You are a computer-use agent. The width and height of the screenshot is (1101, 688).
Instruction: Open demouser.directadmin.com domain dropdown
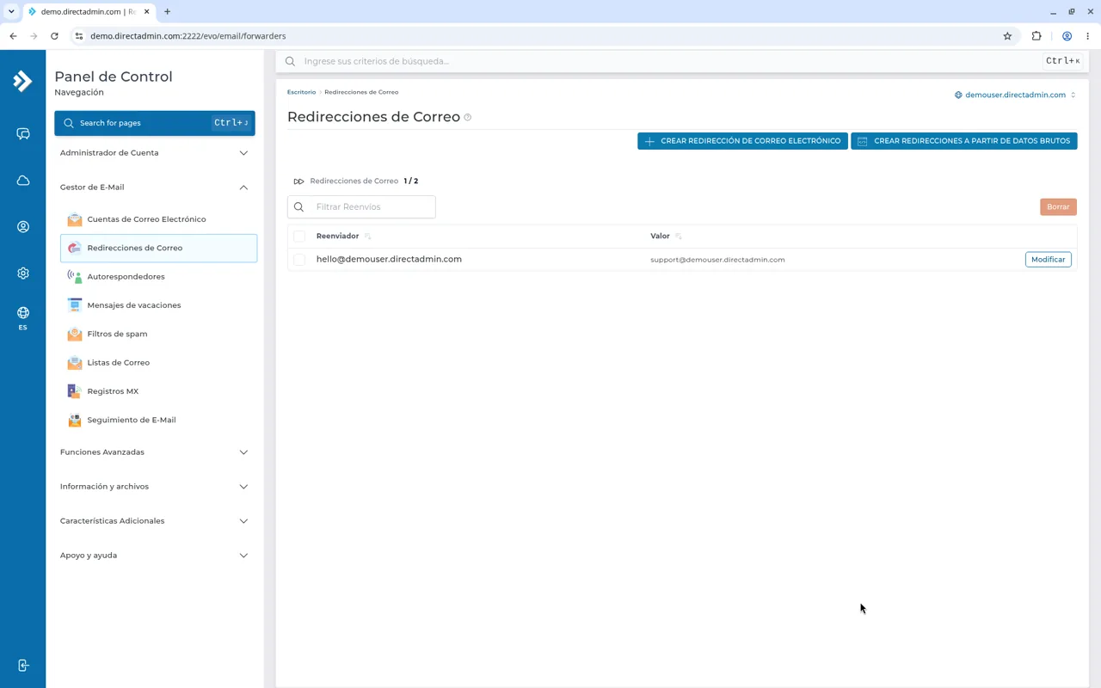[x=1015, y=95]
